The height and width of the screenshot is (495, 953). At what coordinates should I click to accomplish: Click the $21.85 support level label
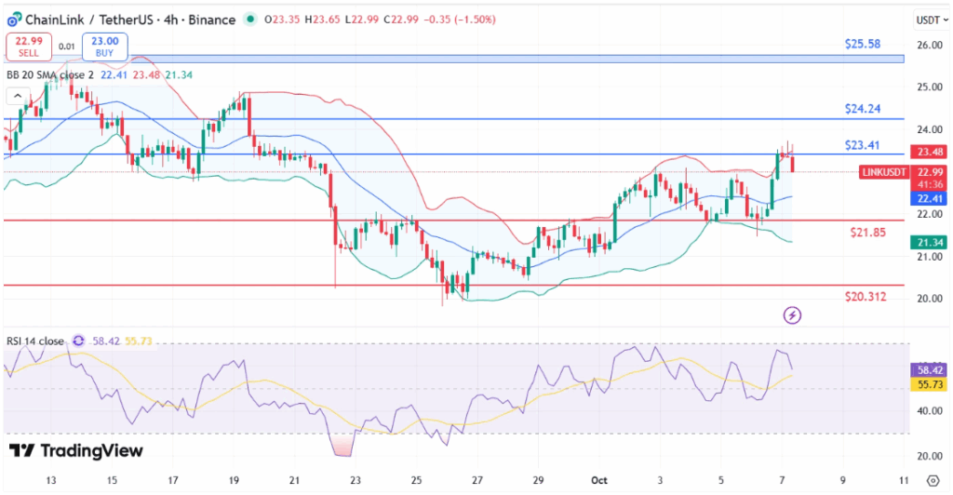868,231
